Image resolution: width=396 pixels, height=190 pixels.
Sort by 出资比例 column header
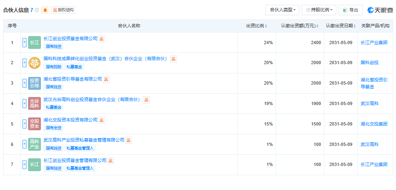257,26
